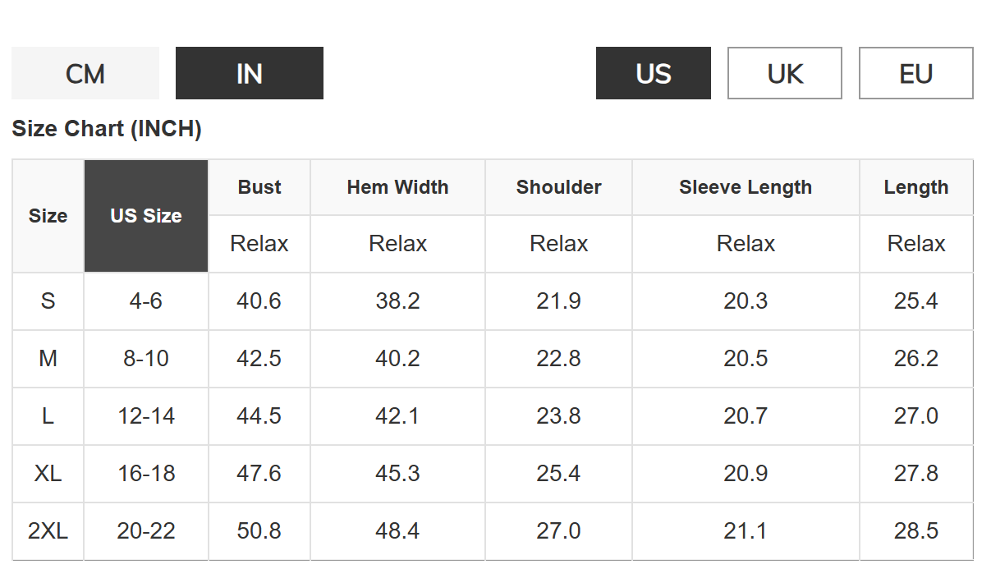The height and width of the screenshot is (569, 991).
Task: Switch sizing region to UK
Action: pos(785,73)
